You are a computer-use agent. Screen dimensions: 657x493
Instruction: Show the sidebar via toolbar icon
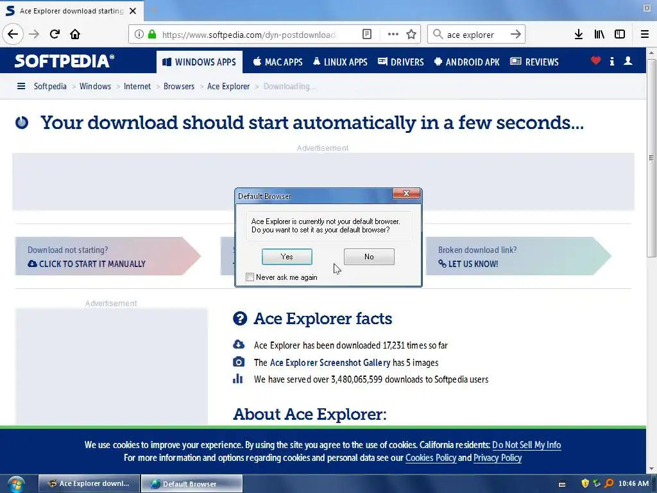pos(620,34)
